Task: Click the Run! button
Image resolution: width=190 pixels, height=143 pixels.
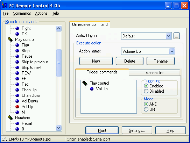Action: [x=102, y=130]
